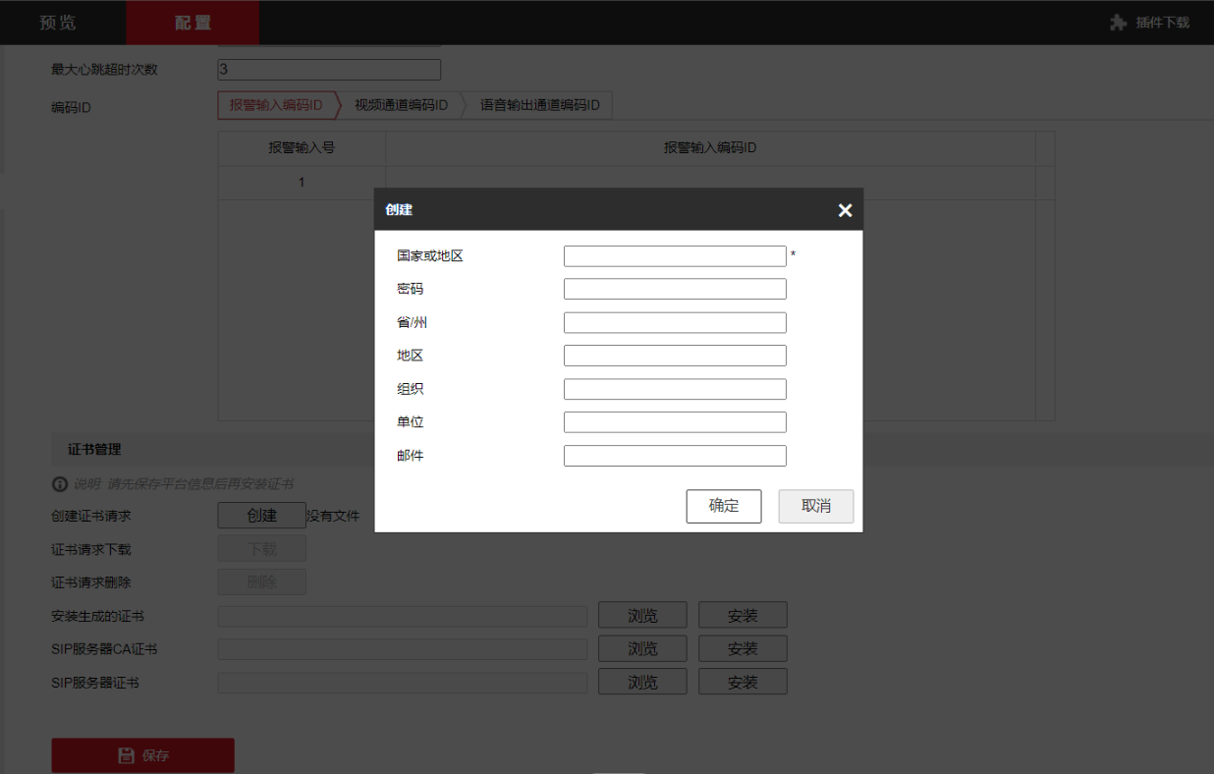
Task: Click the red 保存 button
Action: tap(143, 755)
